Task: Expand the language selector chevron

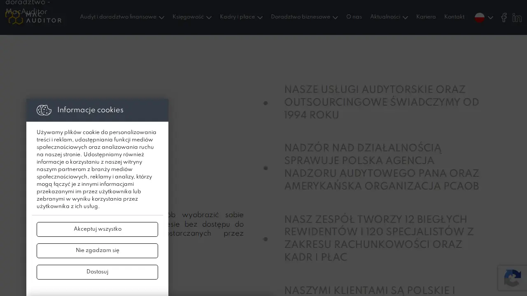Action: click(490, 18)
